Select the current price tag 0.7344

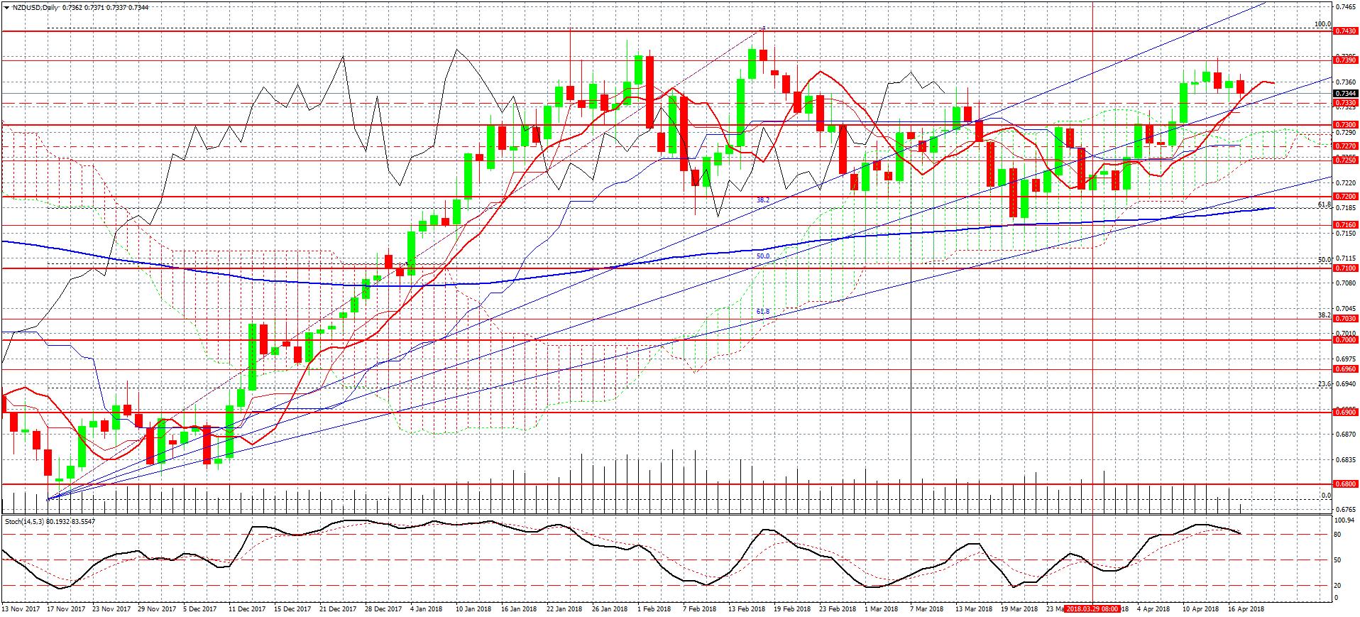pyautogui.click(x=1346, y=94)
